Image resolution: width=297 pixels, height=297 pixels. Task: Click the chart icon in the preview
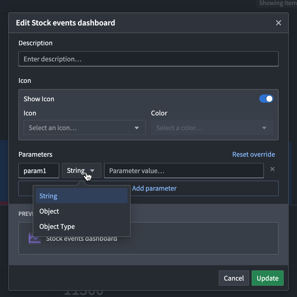click(35, 238)
